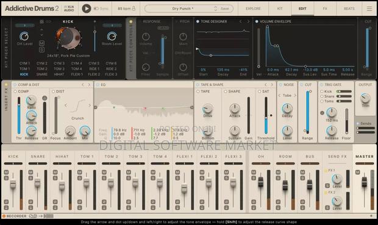Select the RIDE 1 kit piece
This screenshot has height=225, width=378.
pyautogui.click(x=94, y=69)
